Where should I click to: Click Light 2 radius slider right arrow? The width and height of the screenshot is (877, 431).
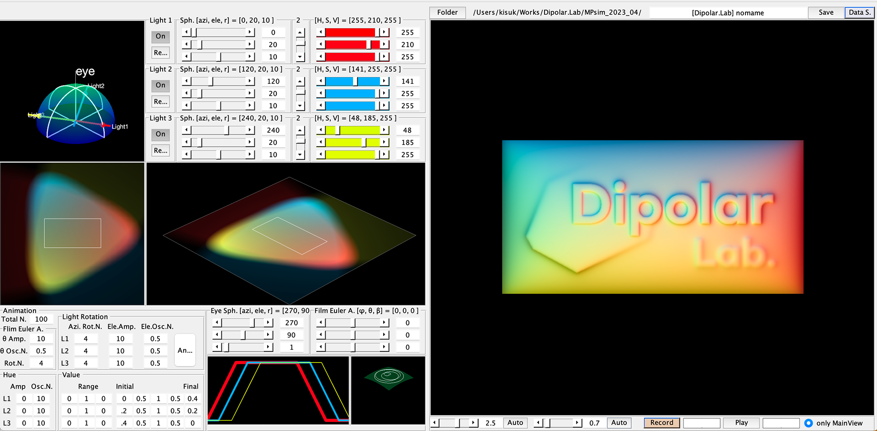pyautogui.click(x=250, y=106)
